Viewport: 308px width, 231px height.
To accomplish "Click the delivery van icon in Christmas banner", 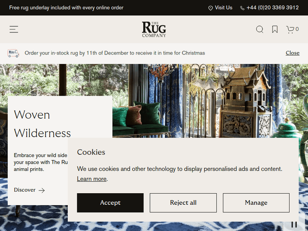I will [x=13, y=53].
